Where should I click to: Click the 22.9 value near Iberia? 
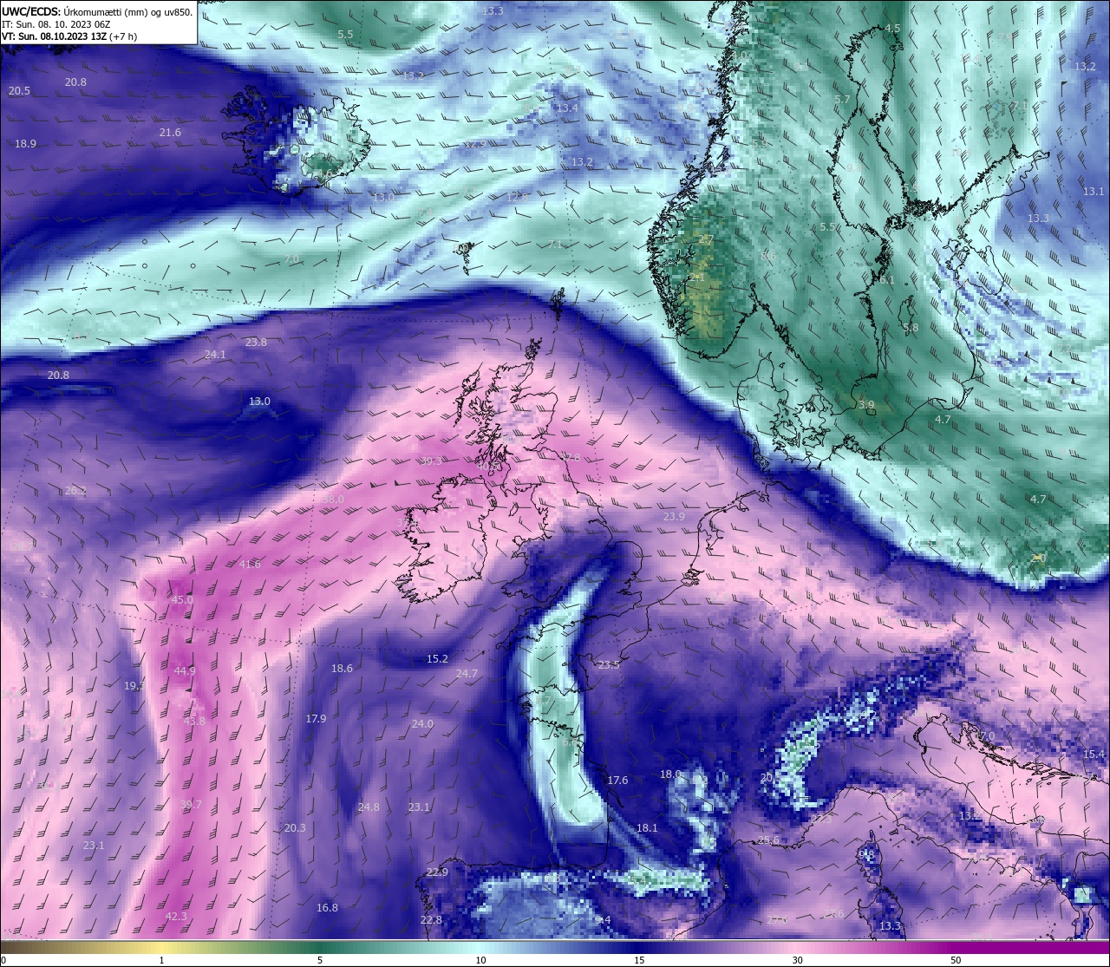pos(437,872)
